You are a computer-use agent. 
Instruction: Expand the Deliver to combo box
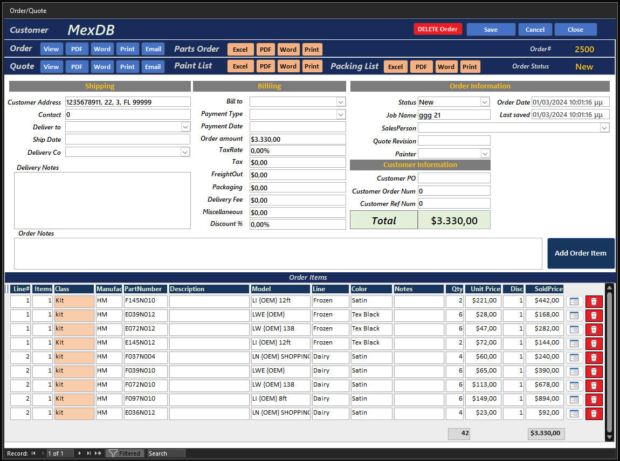click(185, 126)
